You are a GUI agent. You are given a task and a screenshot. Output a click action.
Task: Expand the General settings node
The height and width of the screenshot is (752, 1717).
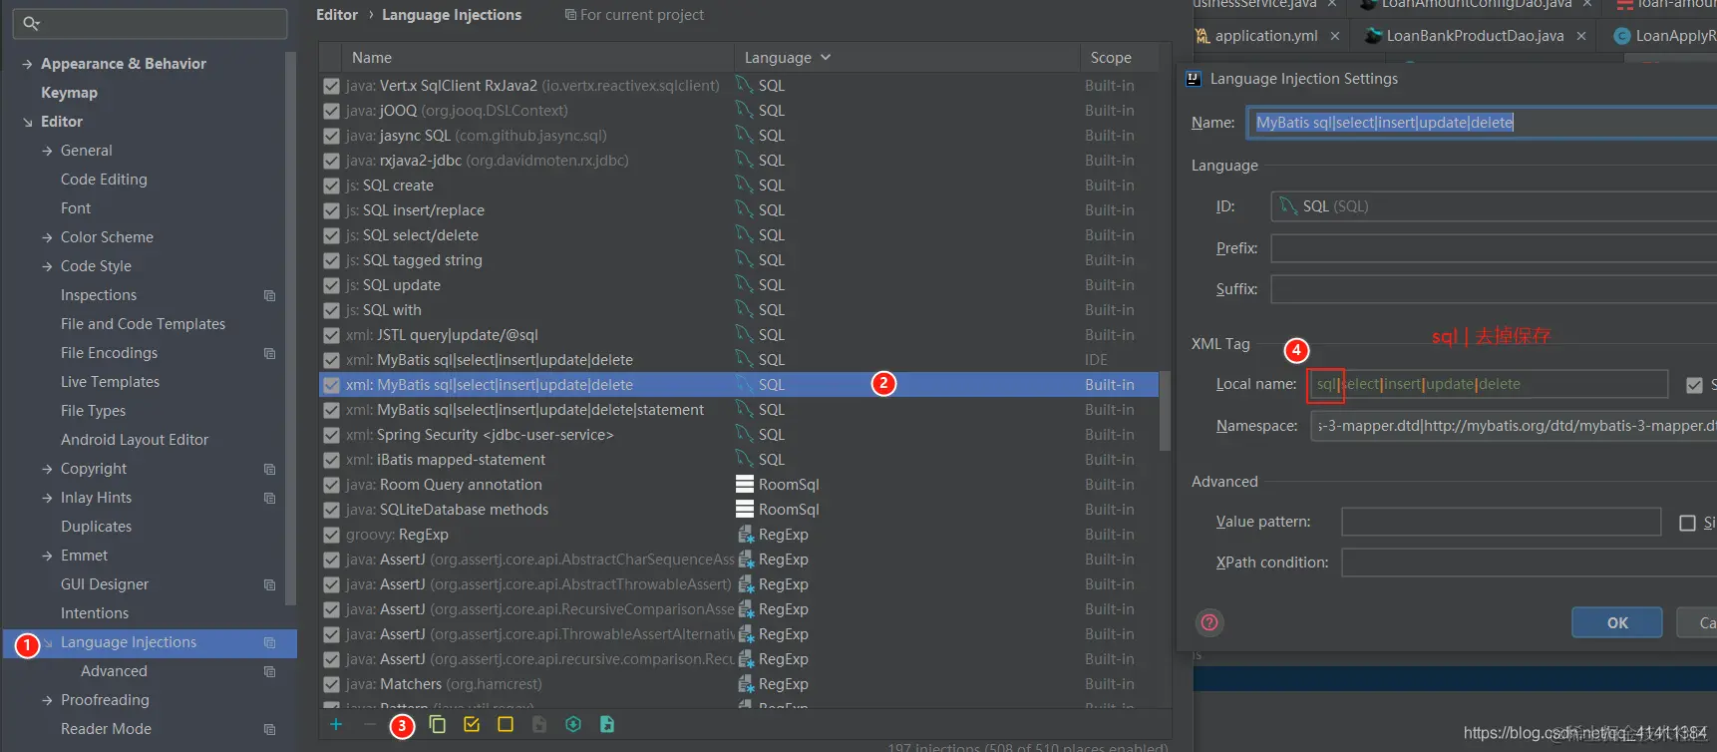[x=47, y=151]
